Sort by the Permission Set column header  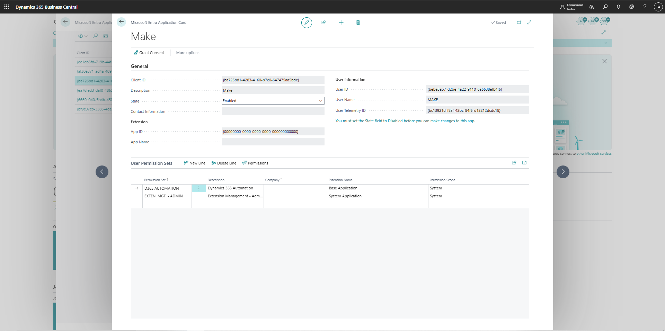pyautogui.click(x=156, y=180)
